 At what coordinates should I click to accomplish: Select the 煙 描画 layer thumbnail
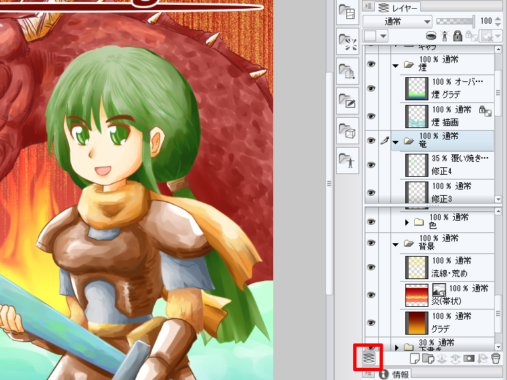pos(417,117)
